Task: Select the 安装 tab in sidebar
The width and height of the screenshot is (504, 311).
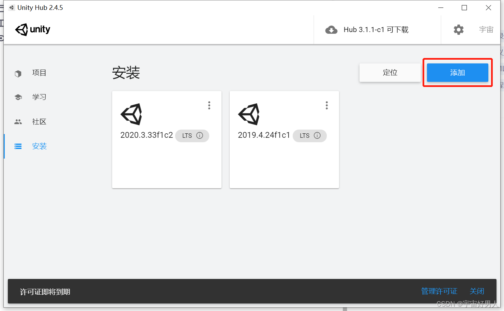Action: (39, 146)
